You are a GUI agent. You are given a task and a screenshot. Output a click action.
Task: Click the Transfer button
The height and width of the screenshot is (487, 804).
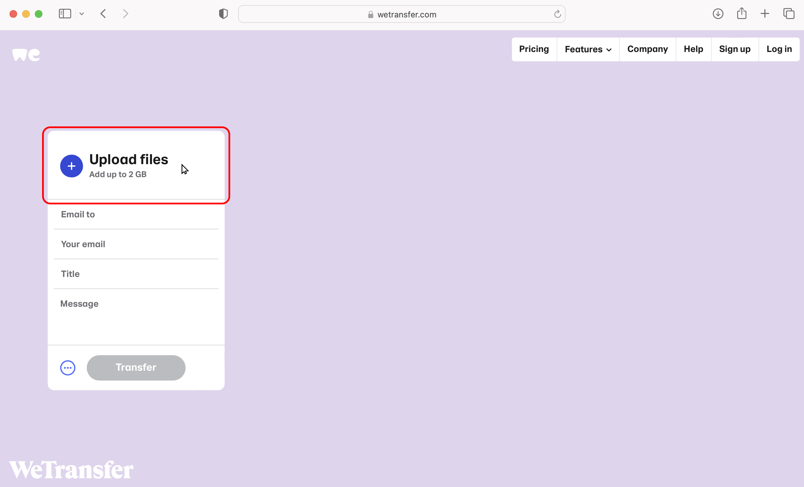[136, 368]
